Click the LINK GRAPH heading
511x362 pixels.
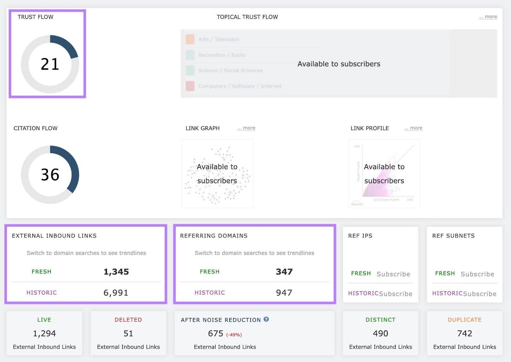(202, 128)
